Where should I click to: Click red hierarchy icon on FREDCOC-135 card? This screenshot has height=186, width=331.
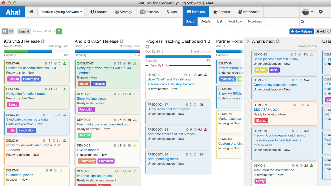(x=206, y=130)
